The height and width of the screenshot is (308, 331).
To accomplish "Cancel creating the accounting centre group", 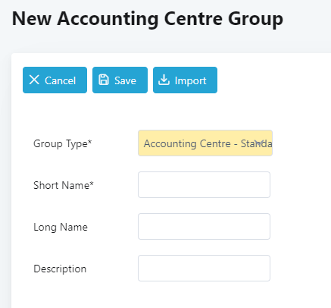I will (55, 80).
